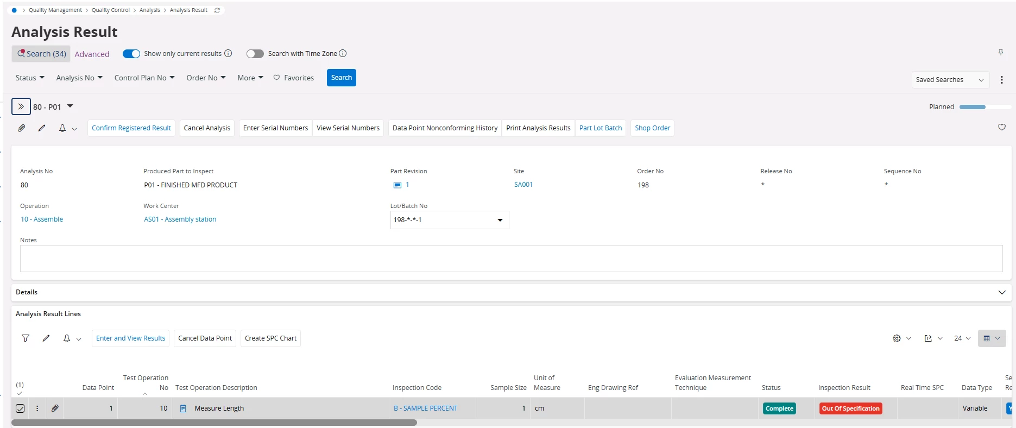Switch to Advanced search
Image resolution: width=1016 pixels, height=428 pixels.
click(92, 54)
